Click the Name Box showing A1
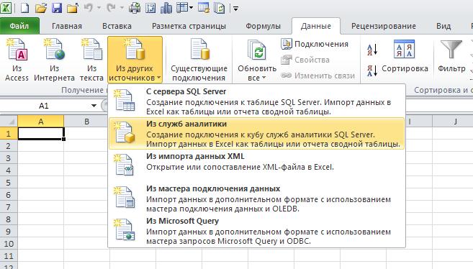 pyautogui.click(x=44, y=106)
